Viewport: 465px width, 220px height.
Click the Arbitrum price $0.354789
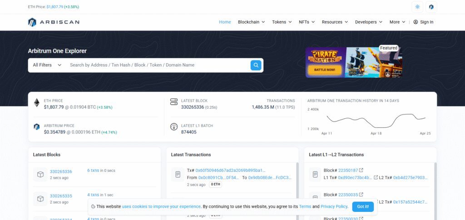click(x=54, y=132)
